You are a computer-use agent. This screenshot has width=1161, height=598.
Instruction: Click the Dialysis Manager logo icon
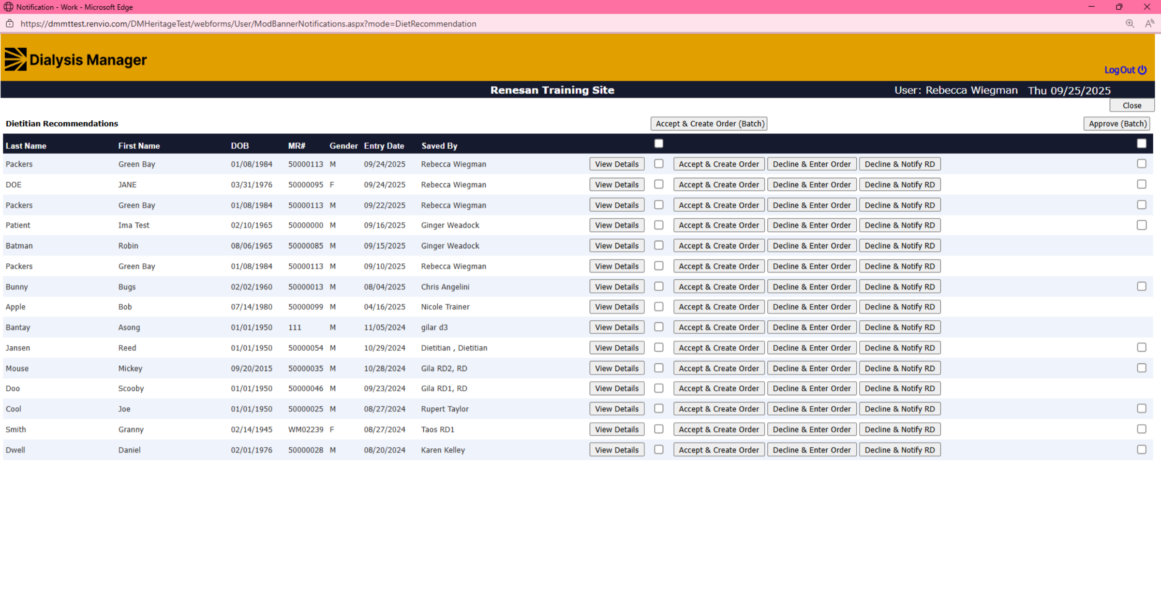(15, 59)
